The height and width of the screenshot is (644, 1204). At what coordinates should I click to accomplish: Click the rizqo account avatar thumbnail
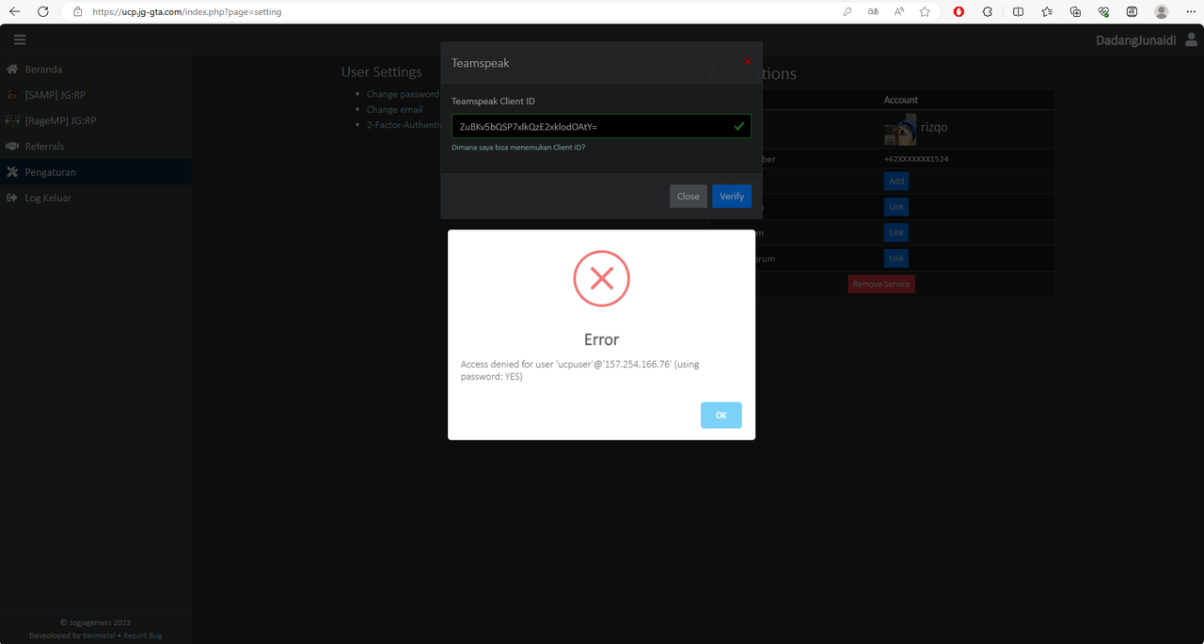[900, 130]
